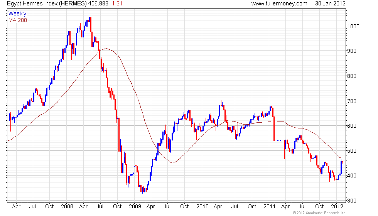Click the Apr label right after 2008
Image resolution: width=378 pixels, height=216 pixels.
pos(83,207)
